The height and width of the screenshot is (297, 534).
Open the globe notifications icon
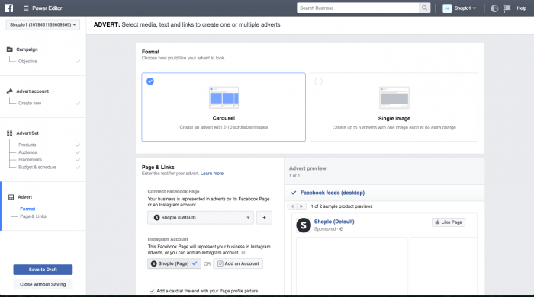point(494,8)
